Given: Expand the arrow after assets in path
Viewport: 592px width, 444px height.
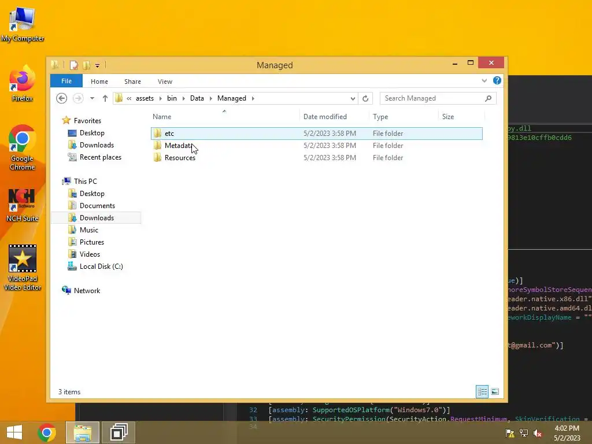Looking at the screenshot, I should point(161,98).
